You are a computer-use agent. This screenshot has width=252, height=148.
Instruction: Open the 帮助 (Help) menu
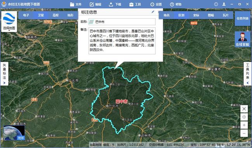(176, 4)
